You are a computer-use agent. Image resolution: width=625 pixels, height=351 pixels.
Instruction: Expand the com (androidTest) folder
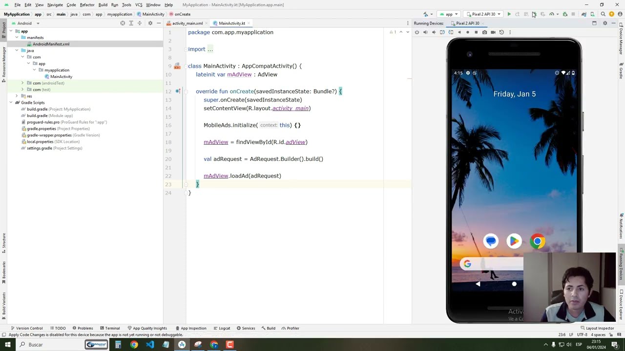22,83
